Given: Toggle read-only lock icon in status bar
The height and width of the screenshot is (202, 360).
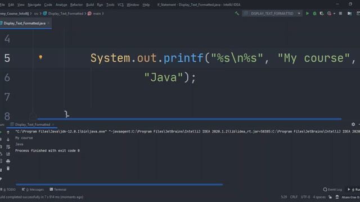Looking at the screenshot, I should tap(330, 197).
